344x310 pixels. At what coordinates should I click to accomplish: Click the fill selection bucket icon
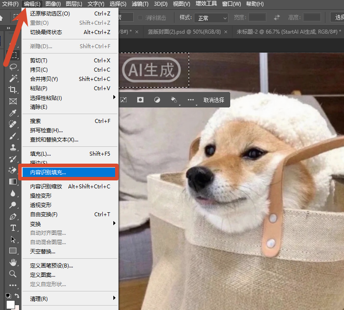(x=174, y=100)
